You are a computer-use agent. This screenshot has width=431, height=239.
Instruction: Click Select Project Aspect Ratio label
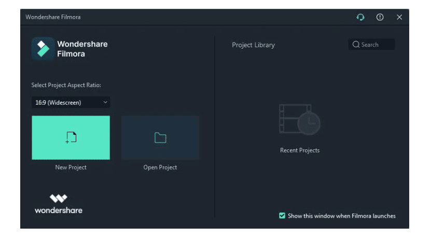tap(66, 85)
